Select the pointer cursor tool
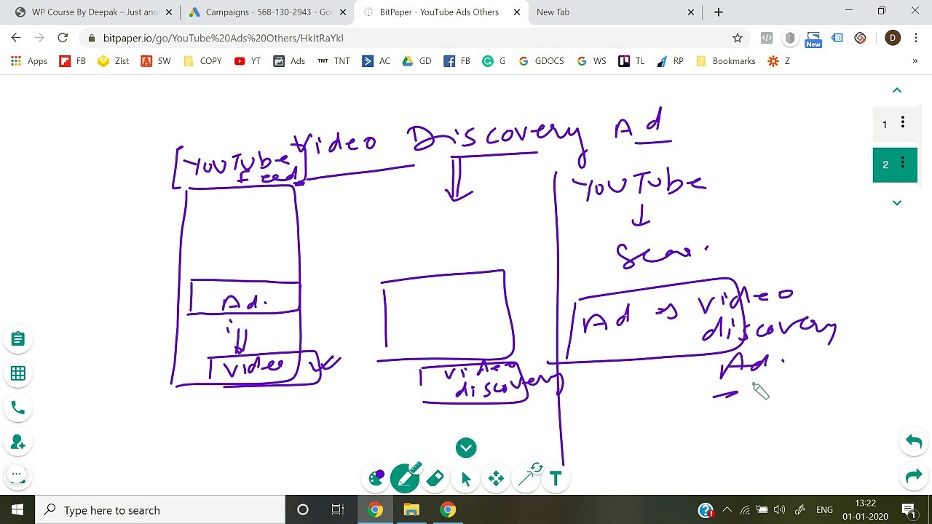The width and height of the screenshot is (932, 524). point(466,478)
